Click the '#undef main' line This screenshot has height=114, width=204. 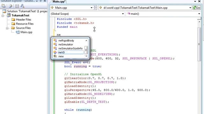pyautogui.click(x=67, y=27)
